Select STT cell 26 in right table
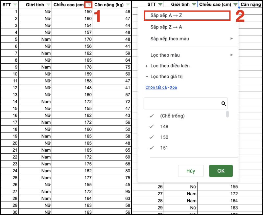This screenshot has width=263, height=215. tap(148, 187)
